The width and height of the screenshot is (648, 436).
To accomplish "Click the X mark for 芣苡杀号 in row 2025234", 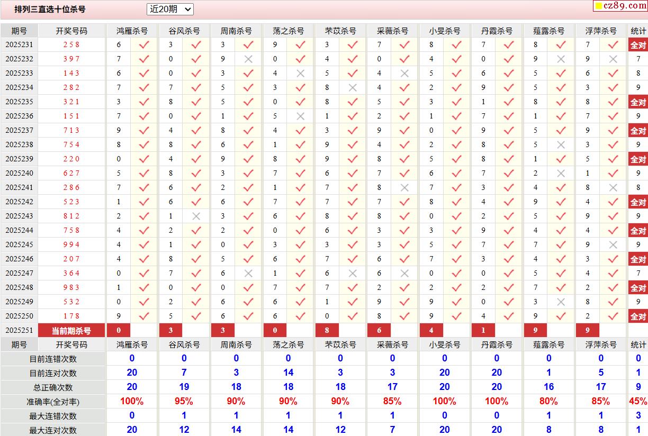I will (x=353, y=88).
